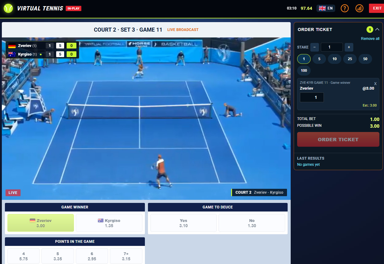Click the GAME TO DEUCE section header
Viewport: 384px width, 264px height.
tap(218, 207)
